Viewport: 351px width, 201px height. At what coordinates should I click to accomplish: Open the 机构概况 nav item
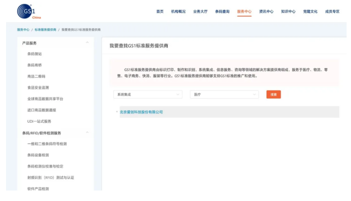pos(178,12)
